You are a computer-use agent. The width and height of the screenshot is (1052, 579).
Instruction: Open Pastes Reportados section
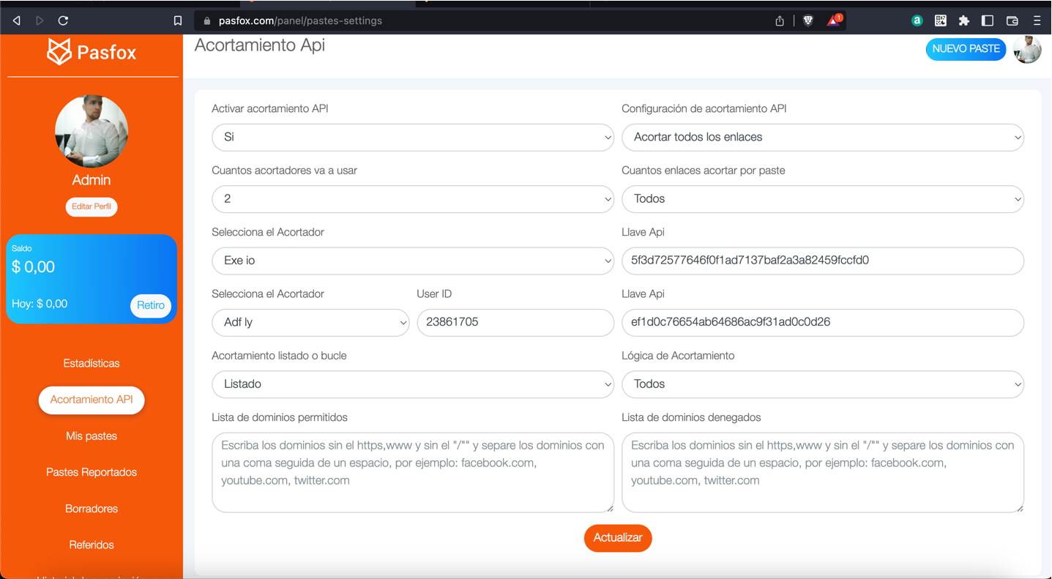pyautogui.click(x=92, y=472)
